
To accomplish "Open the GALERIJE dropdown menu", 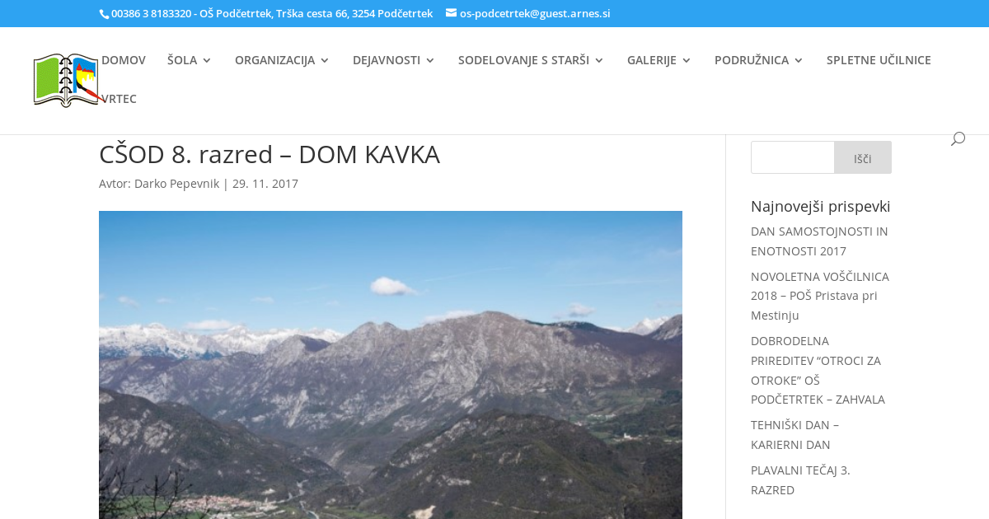I will point(658,60).
